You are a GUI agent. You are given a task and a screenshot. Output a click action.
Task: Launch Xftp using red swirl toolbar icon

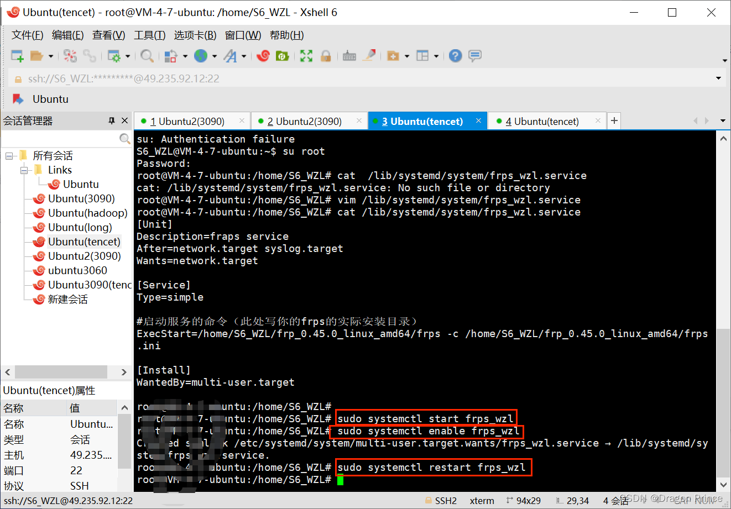tap(263, 56)
